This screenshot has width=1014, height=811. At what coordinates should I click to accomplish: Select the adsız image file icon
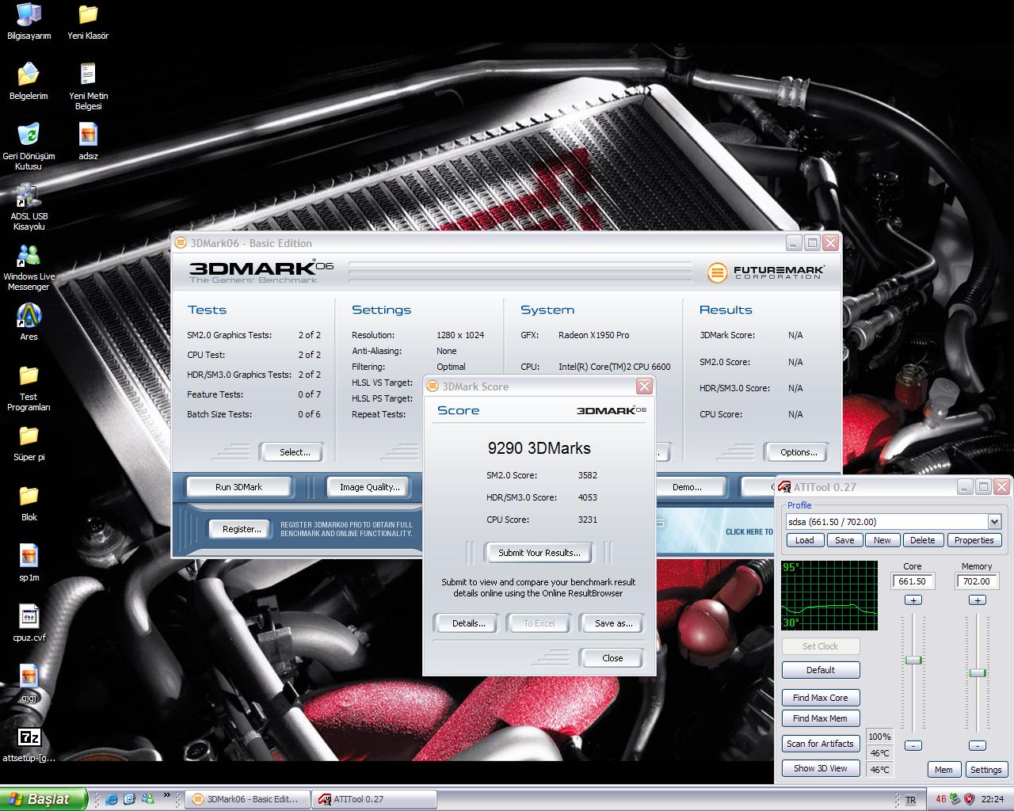tap(88, 134)
